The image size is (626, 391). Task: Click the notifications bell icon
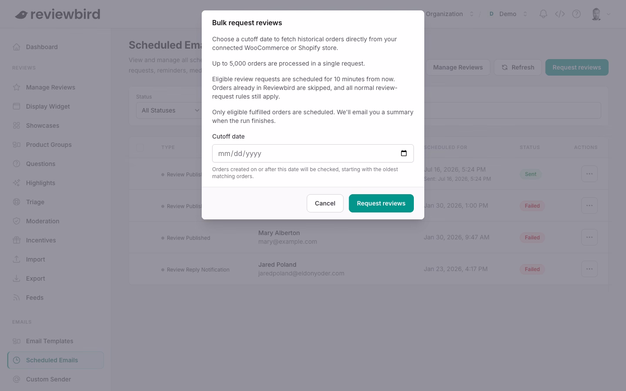[543, 14]
